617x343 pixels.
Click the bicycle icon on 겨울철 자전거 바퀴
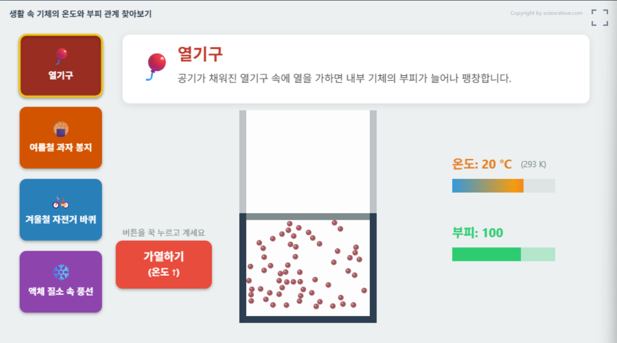[61, 202]
